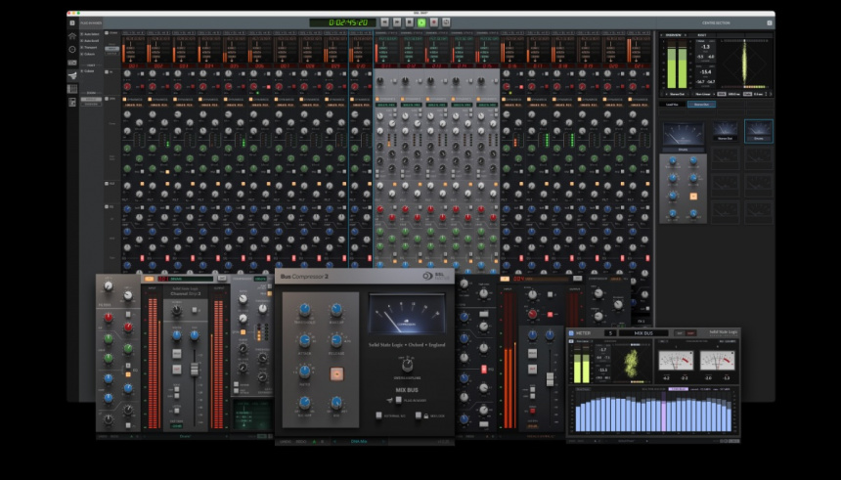Open the grid-style page icon in left sidebar

72,89
